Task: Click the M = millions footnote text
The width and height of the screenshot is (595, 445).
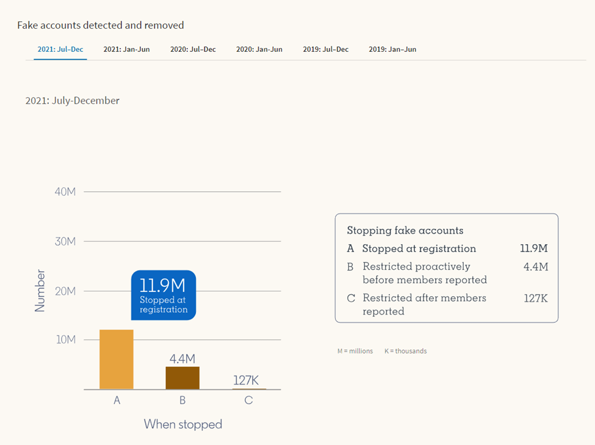Action: [355, 351]
